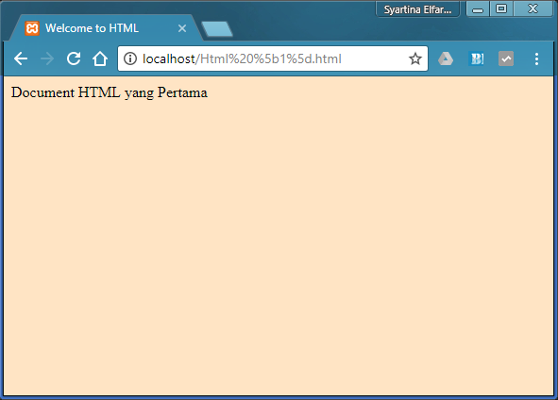View site information icon in address bar
558x400 pixels.
coord(130,58)
